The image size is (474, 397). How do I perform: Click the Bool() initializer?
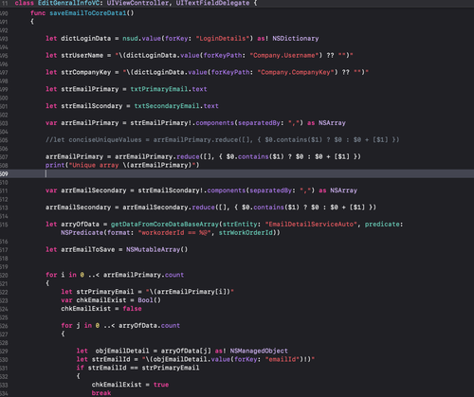150,300
